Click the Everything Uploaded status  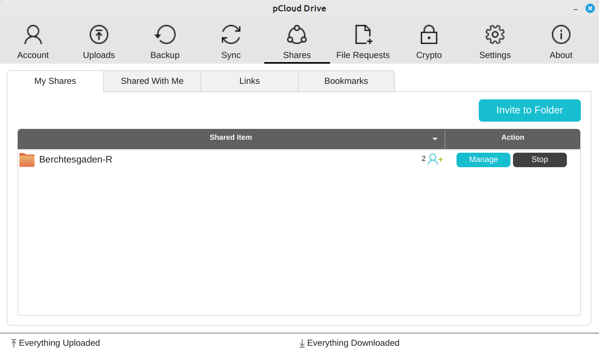pos(55,343)
